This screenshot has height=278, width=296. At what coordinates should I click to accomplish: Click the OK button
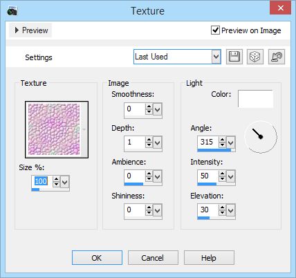tap(97, 258)
